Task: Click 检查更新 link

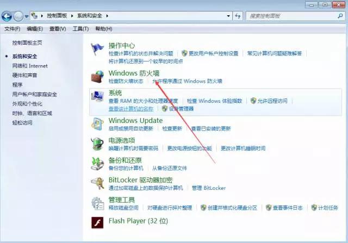Action: click(x=172, y=129)
